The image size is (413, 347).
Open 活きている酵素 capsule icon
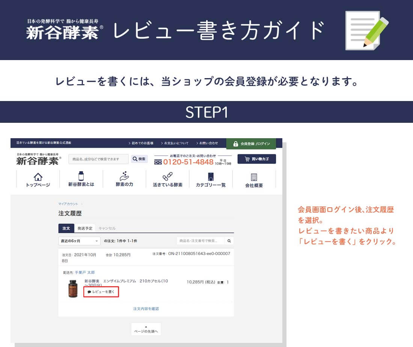(167, 176)
